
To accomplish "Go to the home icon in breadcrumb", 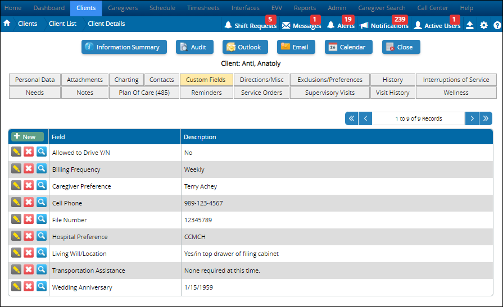I will [7, 23].
